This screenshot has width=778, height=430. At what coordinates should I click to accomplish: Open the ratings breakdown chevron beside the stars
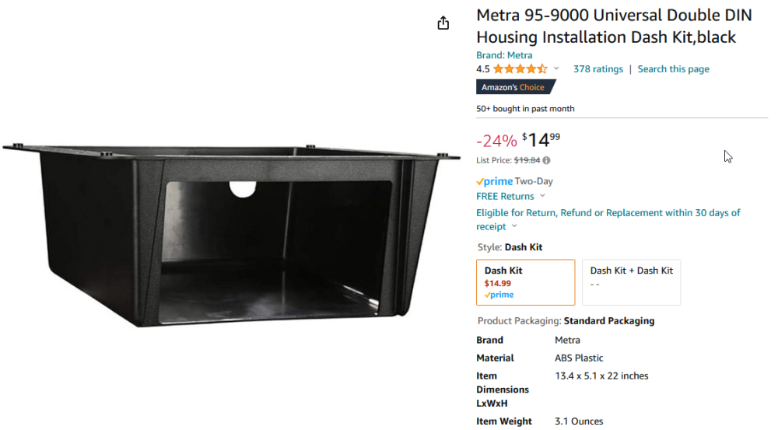tap(556, 68)
